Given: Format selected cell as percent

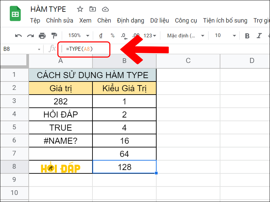Looking at the screenshot, I should click(x=113, y=36).
